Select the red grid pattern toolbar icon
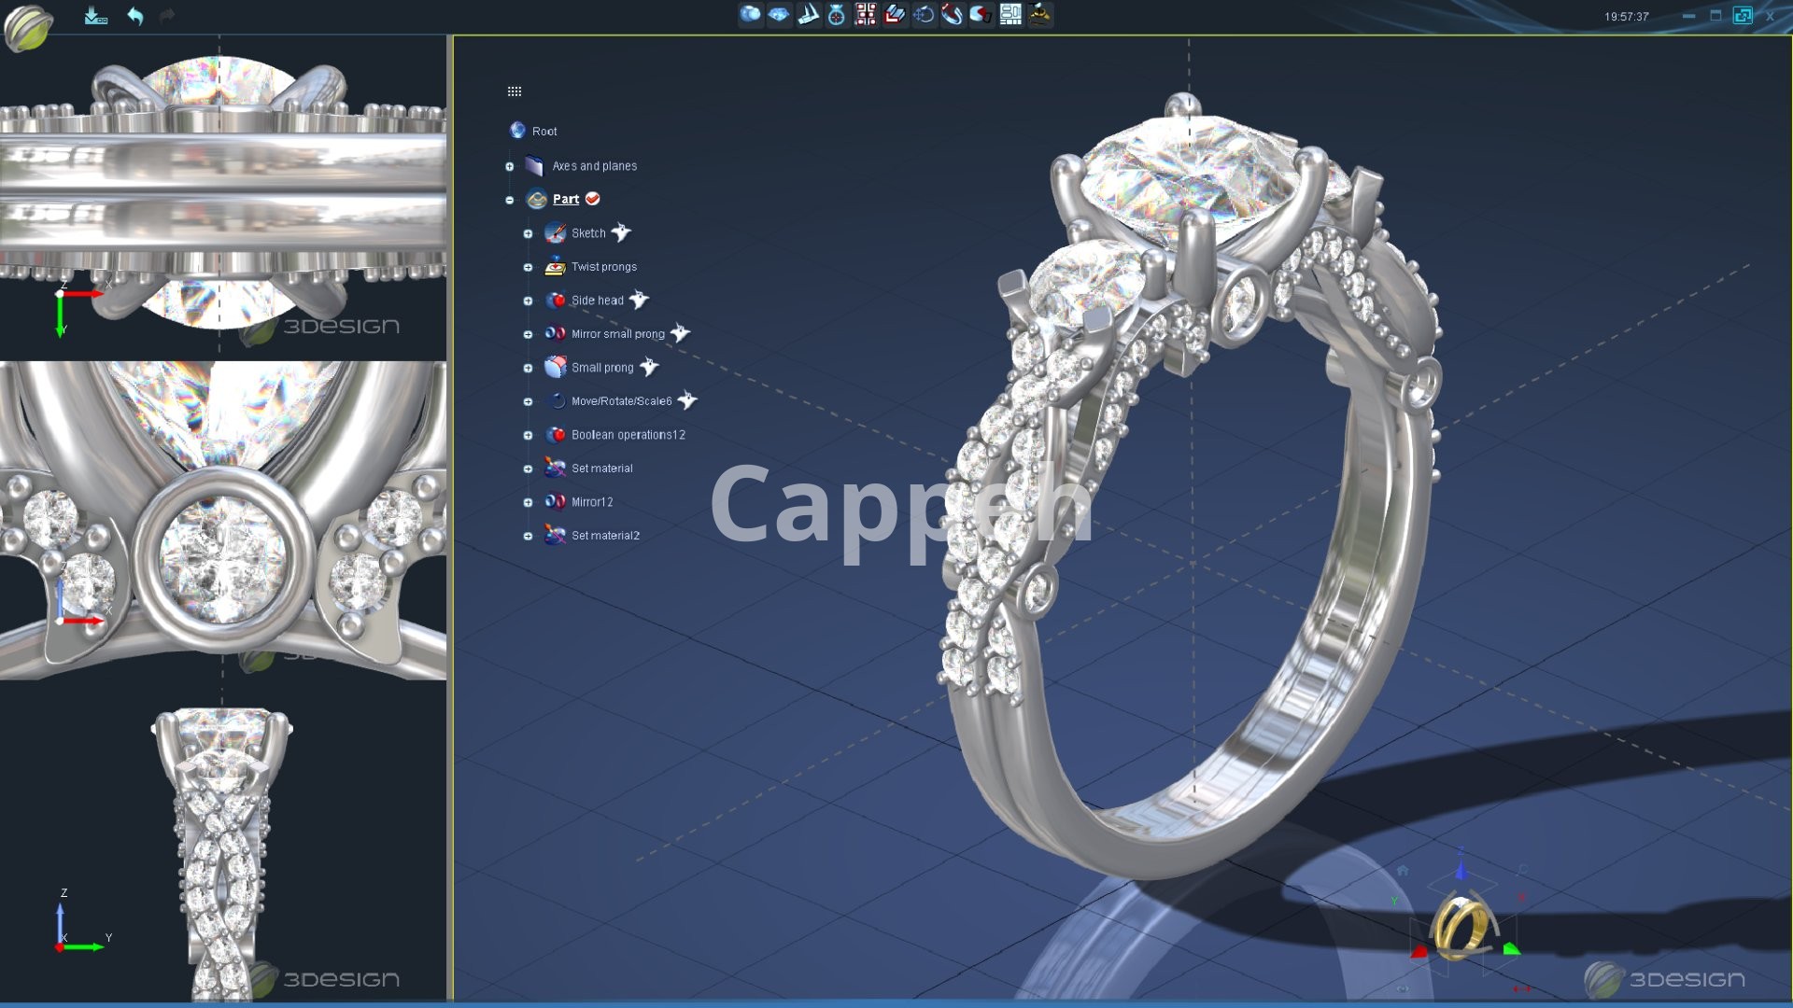 click(866, 14)
